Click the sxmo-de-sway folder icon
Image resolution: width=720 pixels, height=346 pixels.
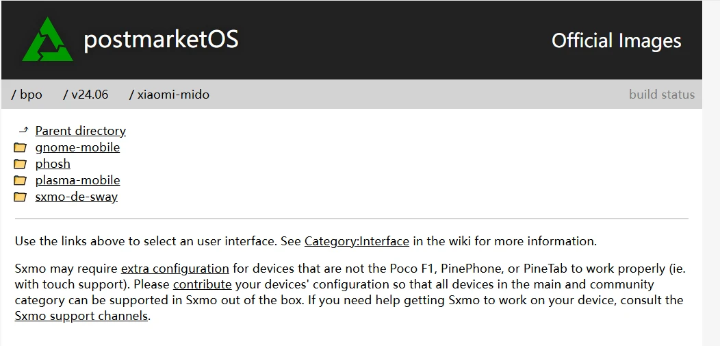21,197
